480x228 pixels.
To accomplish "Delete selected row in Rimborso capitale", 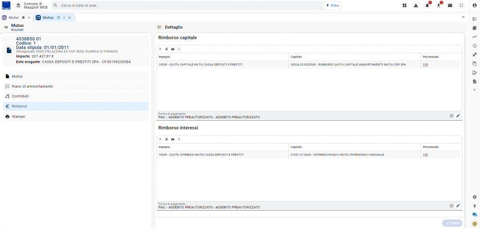I will pos(167,49).
